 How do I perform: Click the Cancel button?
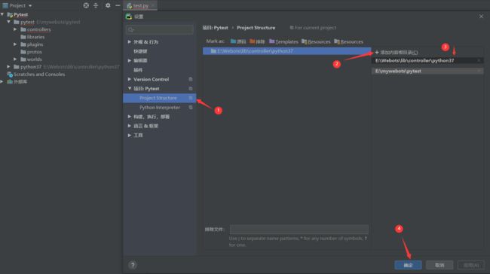point(439,265)
